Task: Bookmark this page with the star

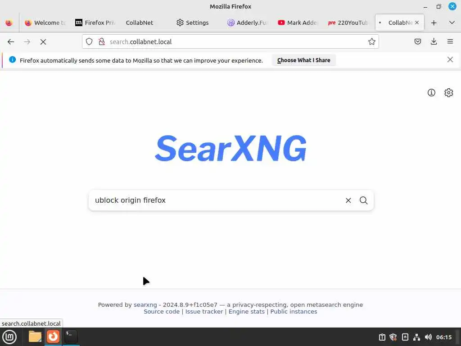Action: click(x=371, y=42)
